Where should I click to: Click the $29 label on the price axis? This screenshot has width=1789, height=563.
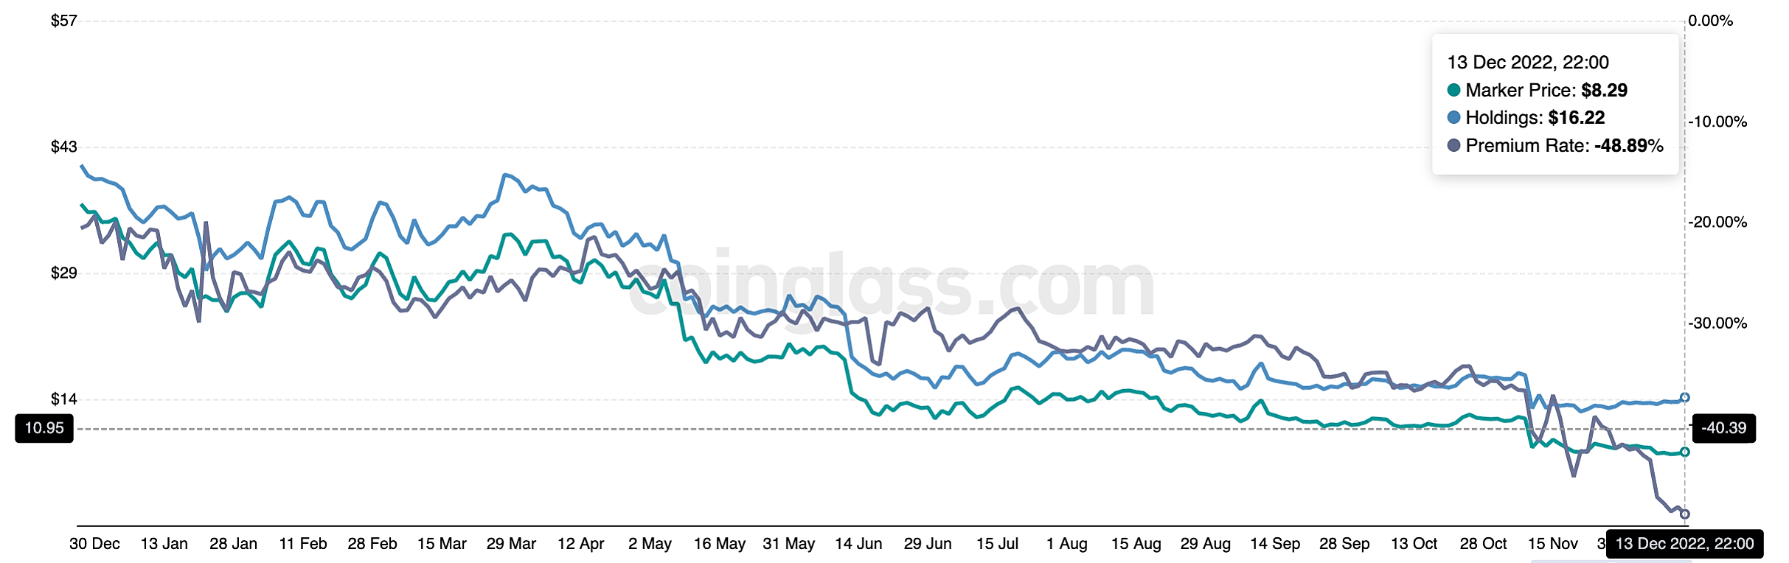tap(63, 273)
